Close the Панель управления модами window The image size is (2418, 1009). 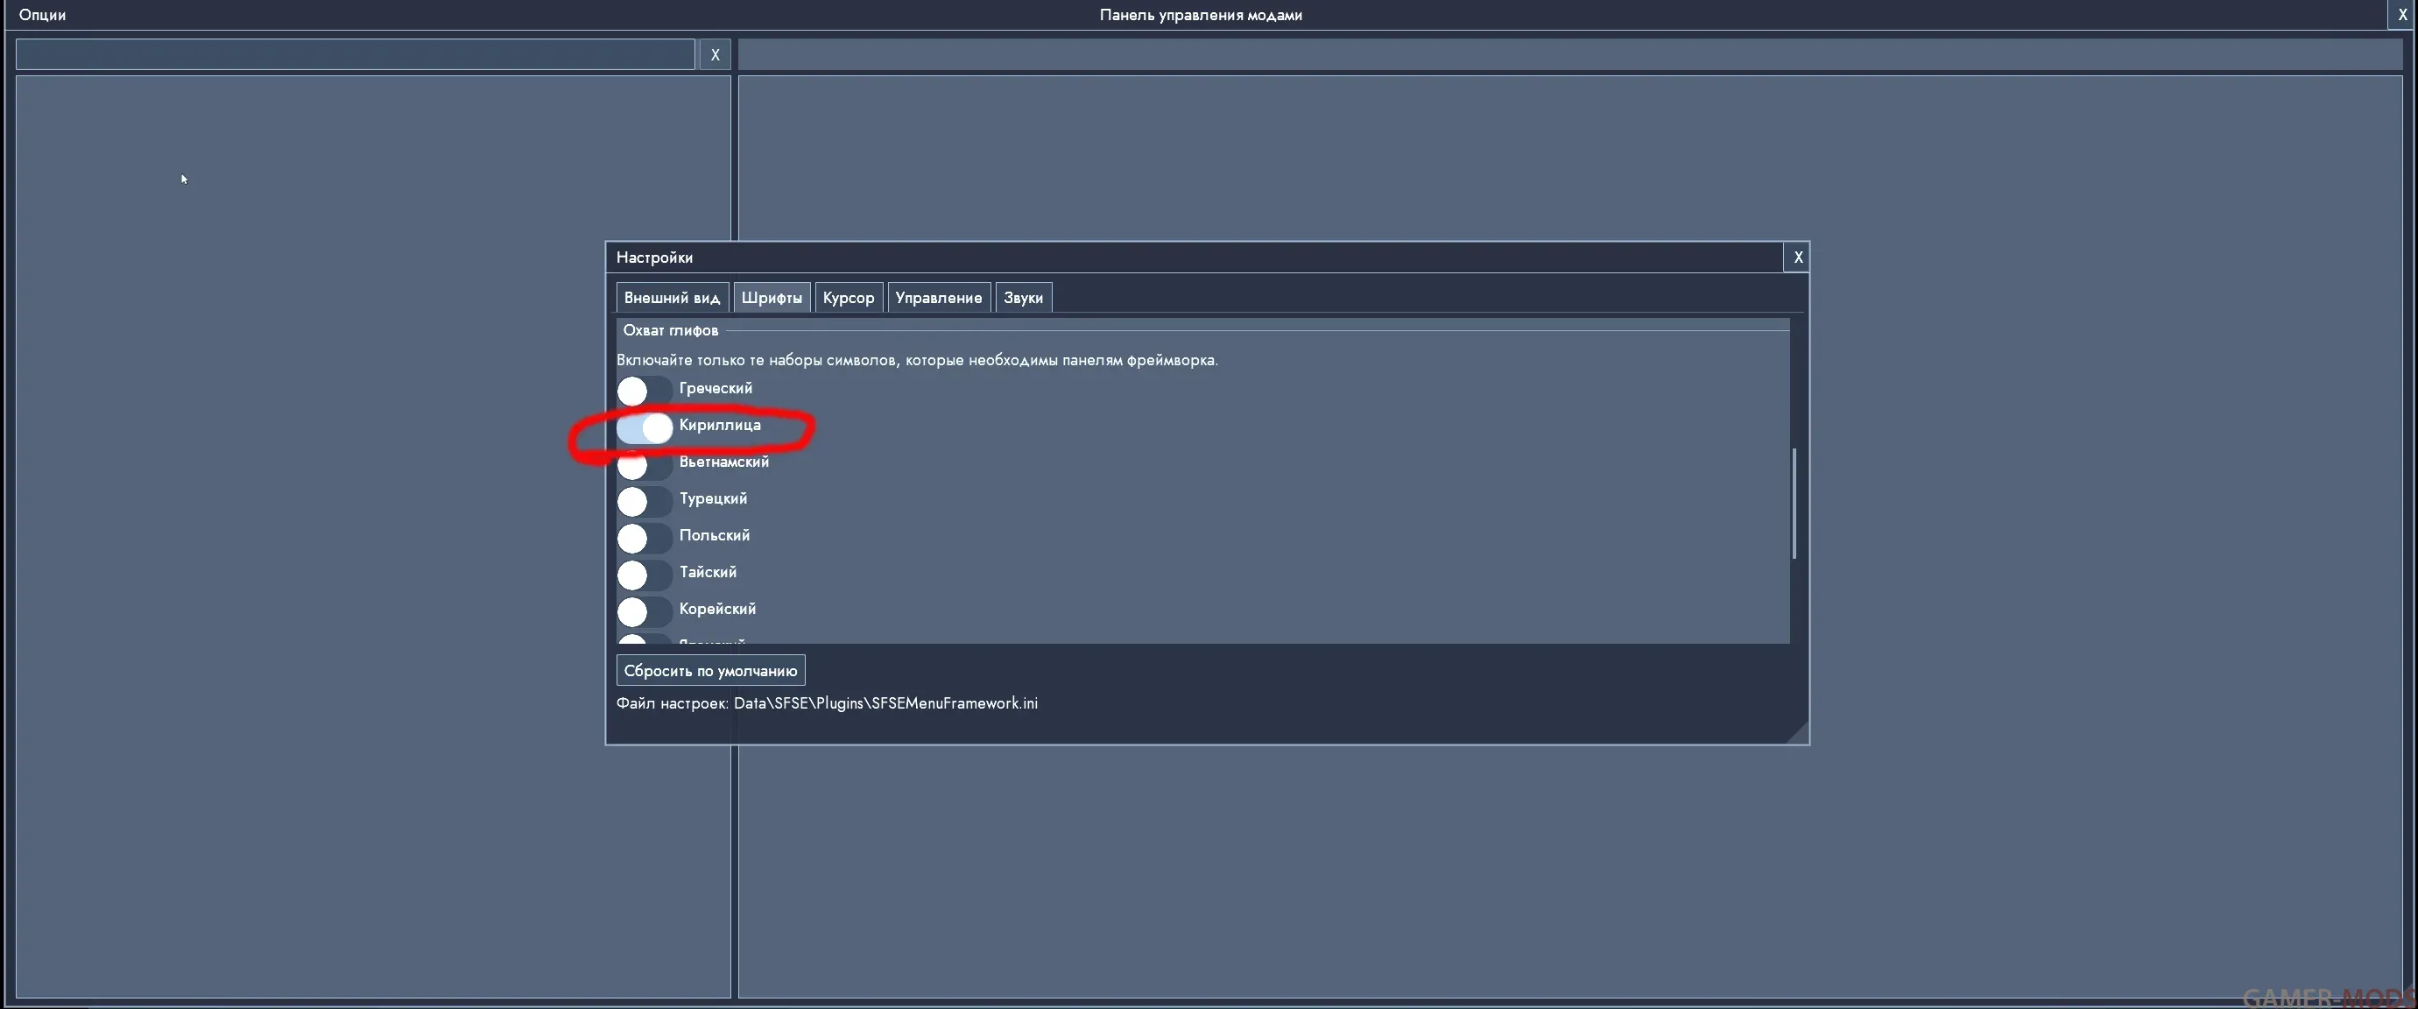coord(2402,15)
